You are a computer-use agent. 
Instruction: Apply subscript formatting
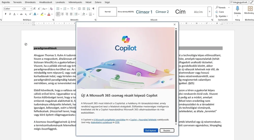coord(26,14)
